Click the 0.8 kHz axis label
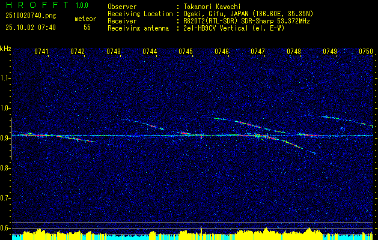The image size is (378, 240). coord(5,168)
